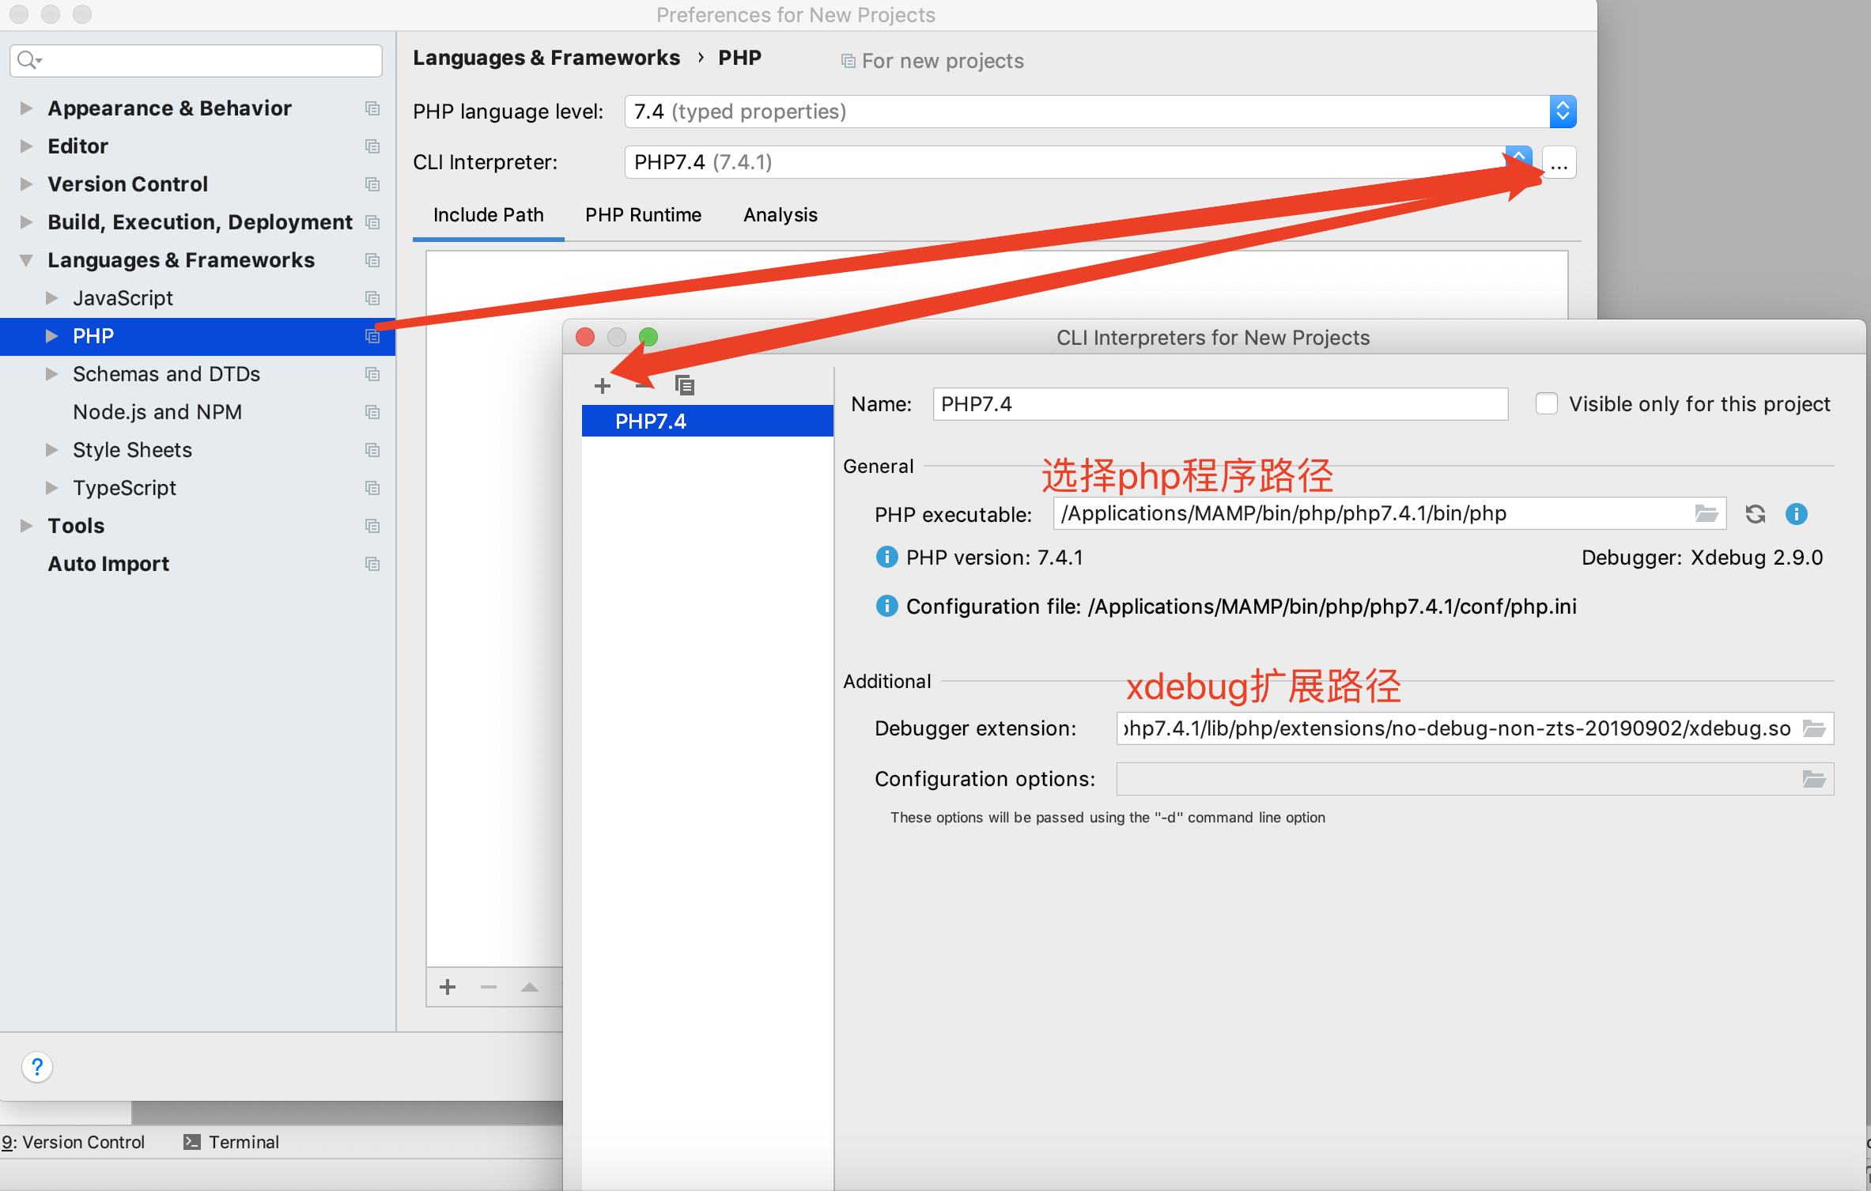Switch to the PHP Runtime tab
The image size is (1871, 1191).
point(643,215)
